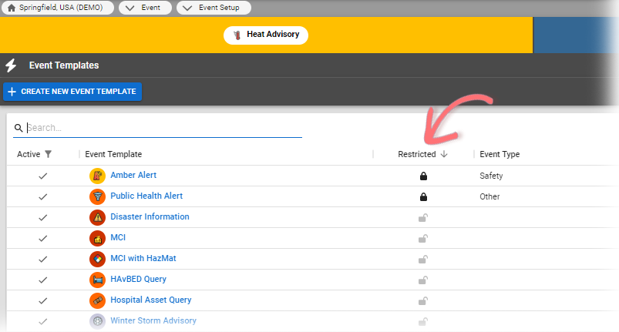Click the Safety event type cell
Viewport: 619px width, 332px height.
coord(491,176)
